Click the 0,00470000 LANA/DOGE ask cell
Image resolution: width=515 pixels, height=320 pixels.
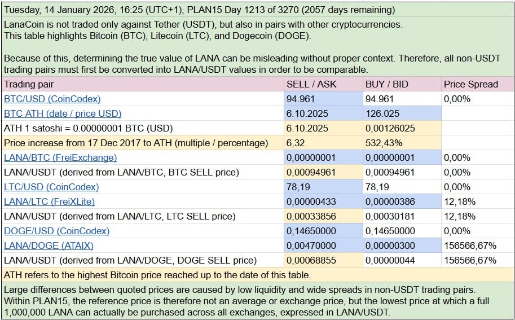pos(311,246)
